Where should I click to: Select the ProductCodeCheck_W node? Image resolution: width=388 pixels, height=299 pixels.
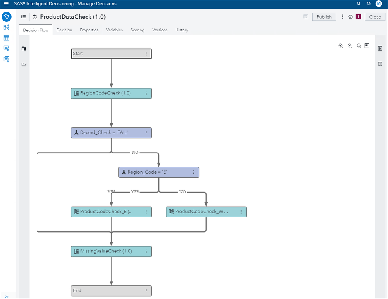(x=206, y=212)
